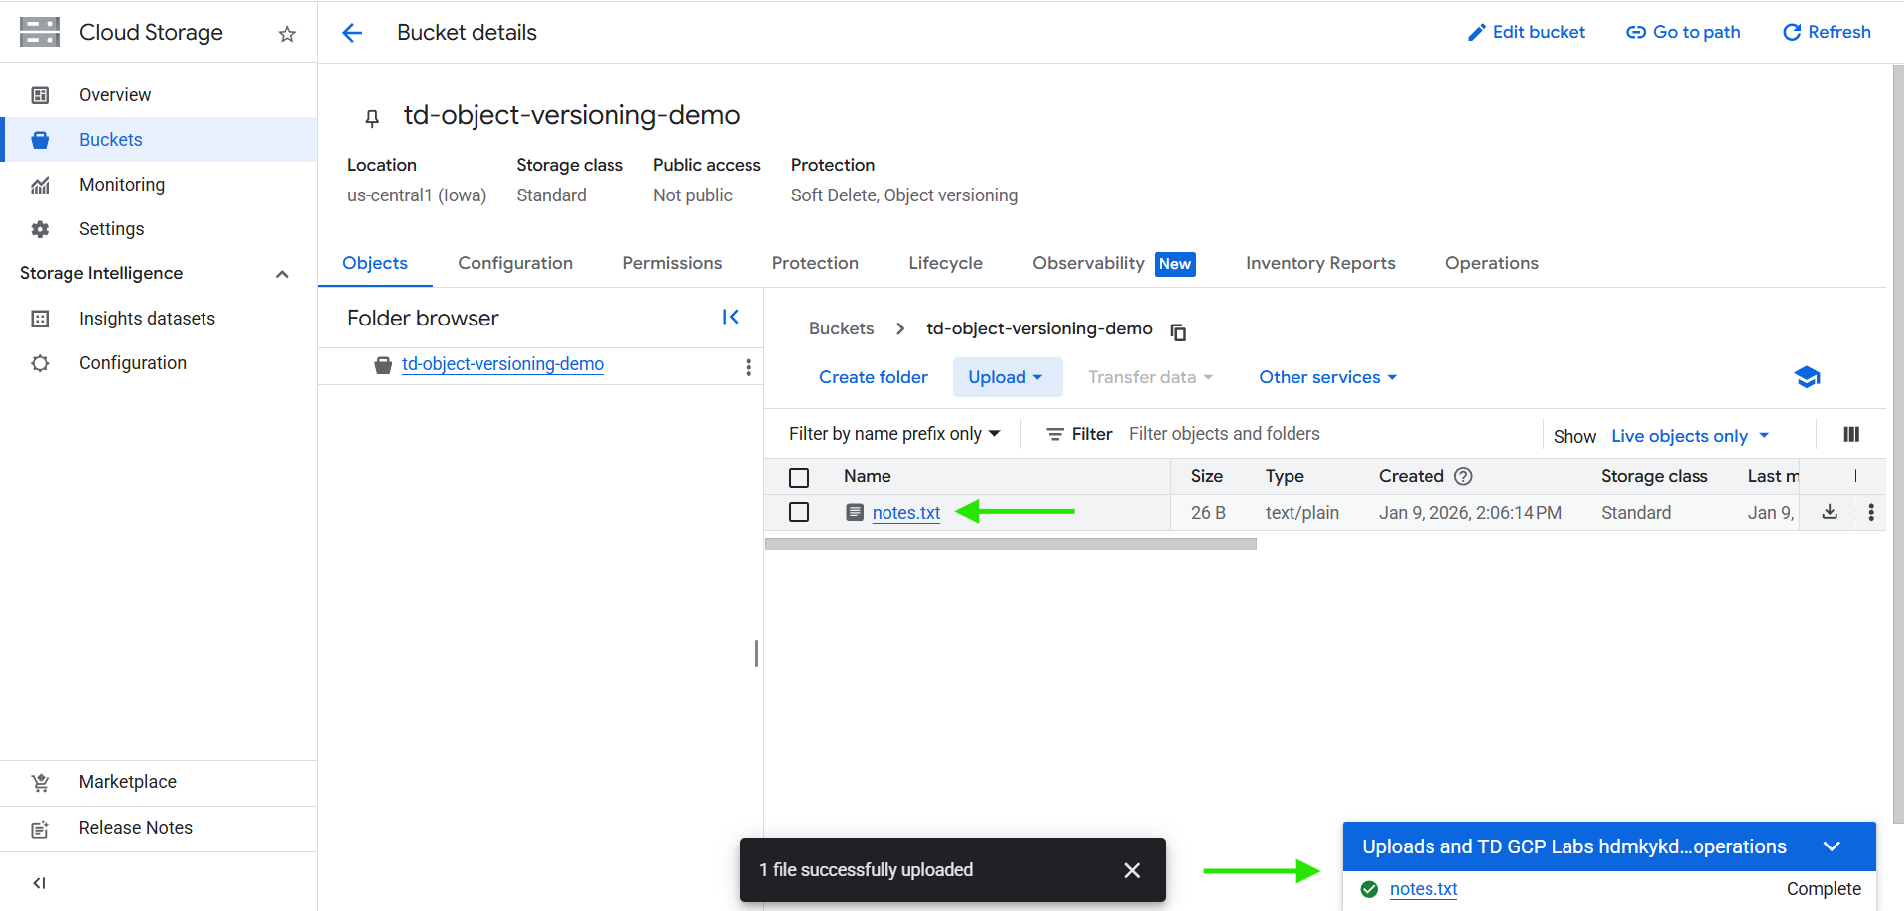Open the Permissions tab
Screen dimensions: 1904x911
[x=671, y=263]
